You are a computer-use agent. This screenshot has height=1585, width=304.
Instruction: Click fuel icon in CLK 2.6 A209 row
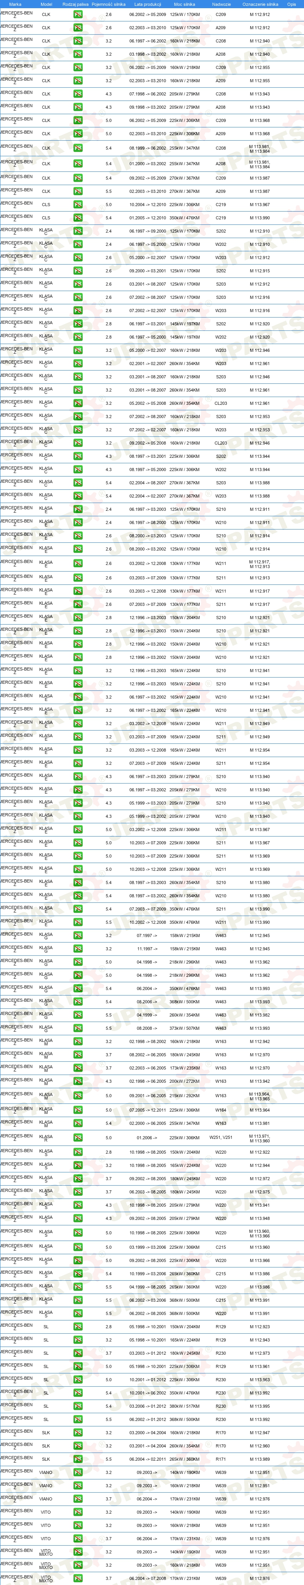pos(78,28)
